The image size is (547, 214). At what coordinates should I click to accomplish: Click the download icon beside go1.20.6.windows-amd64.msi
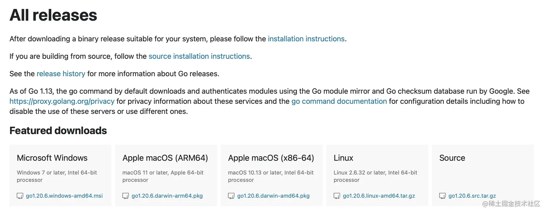point(20,196)
